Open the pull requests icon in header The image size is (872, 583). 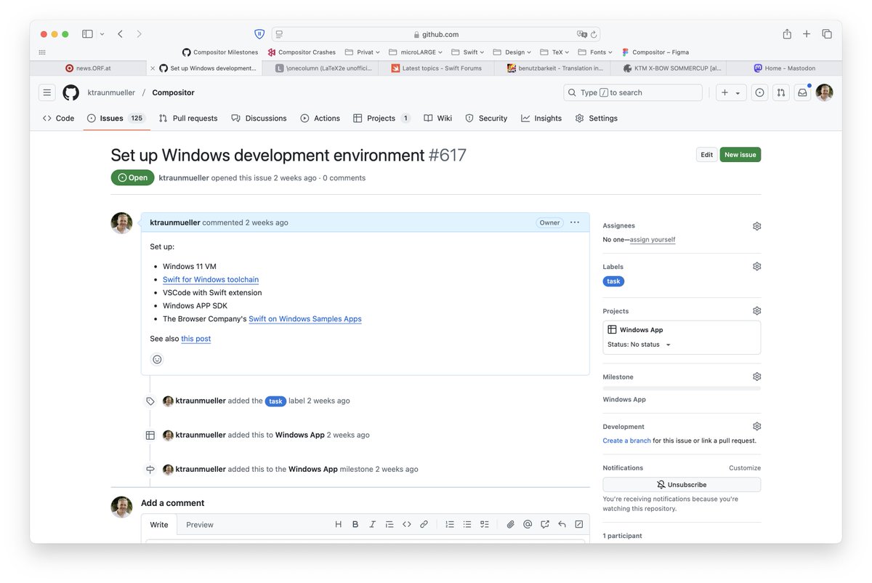[780, 92]
